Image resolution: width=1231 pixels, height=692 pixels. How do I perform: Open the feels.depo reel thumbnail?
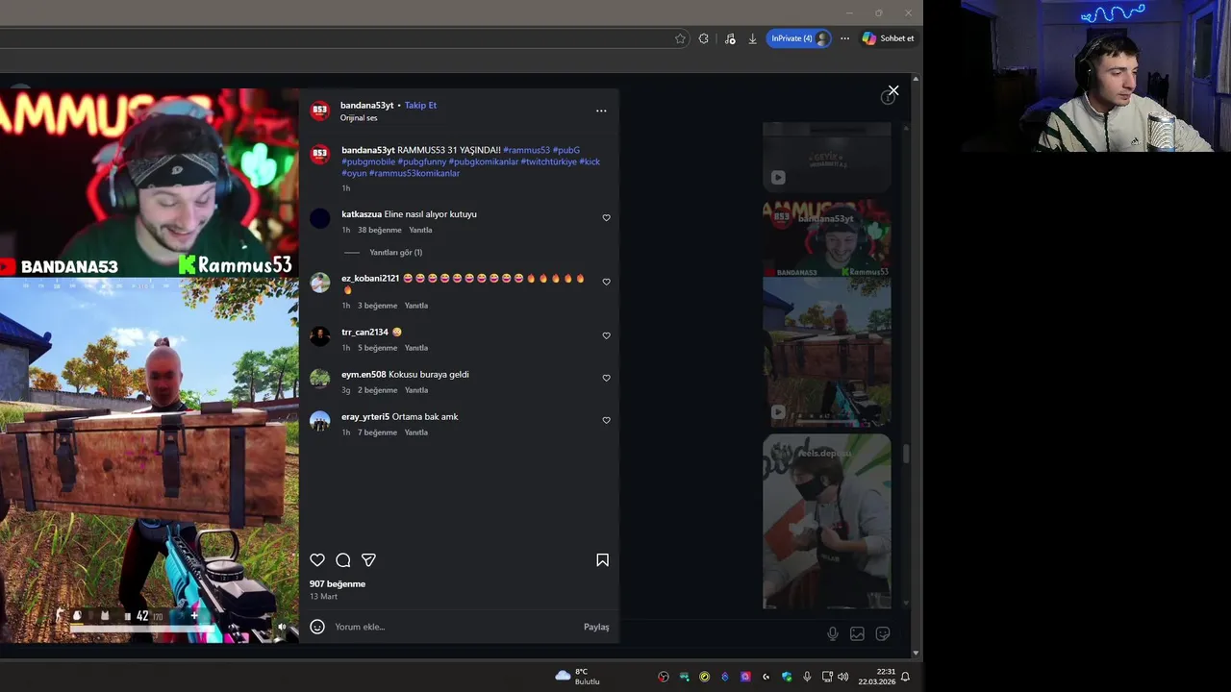[x=826, y=521]
